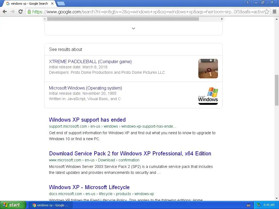Open Download Service Pack 2 for Windows XP link
This screenshot has width=279, height=209.
[x=130, y=153]
